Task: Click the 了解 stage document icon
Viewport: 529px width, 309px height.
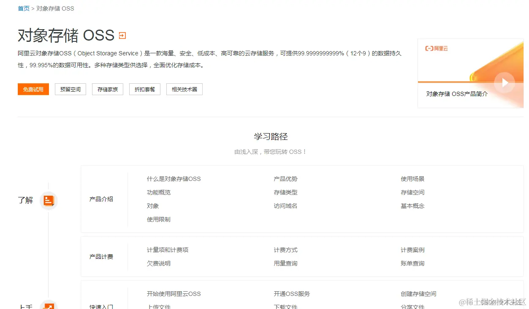Action: [x=49, y=200]
